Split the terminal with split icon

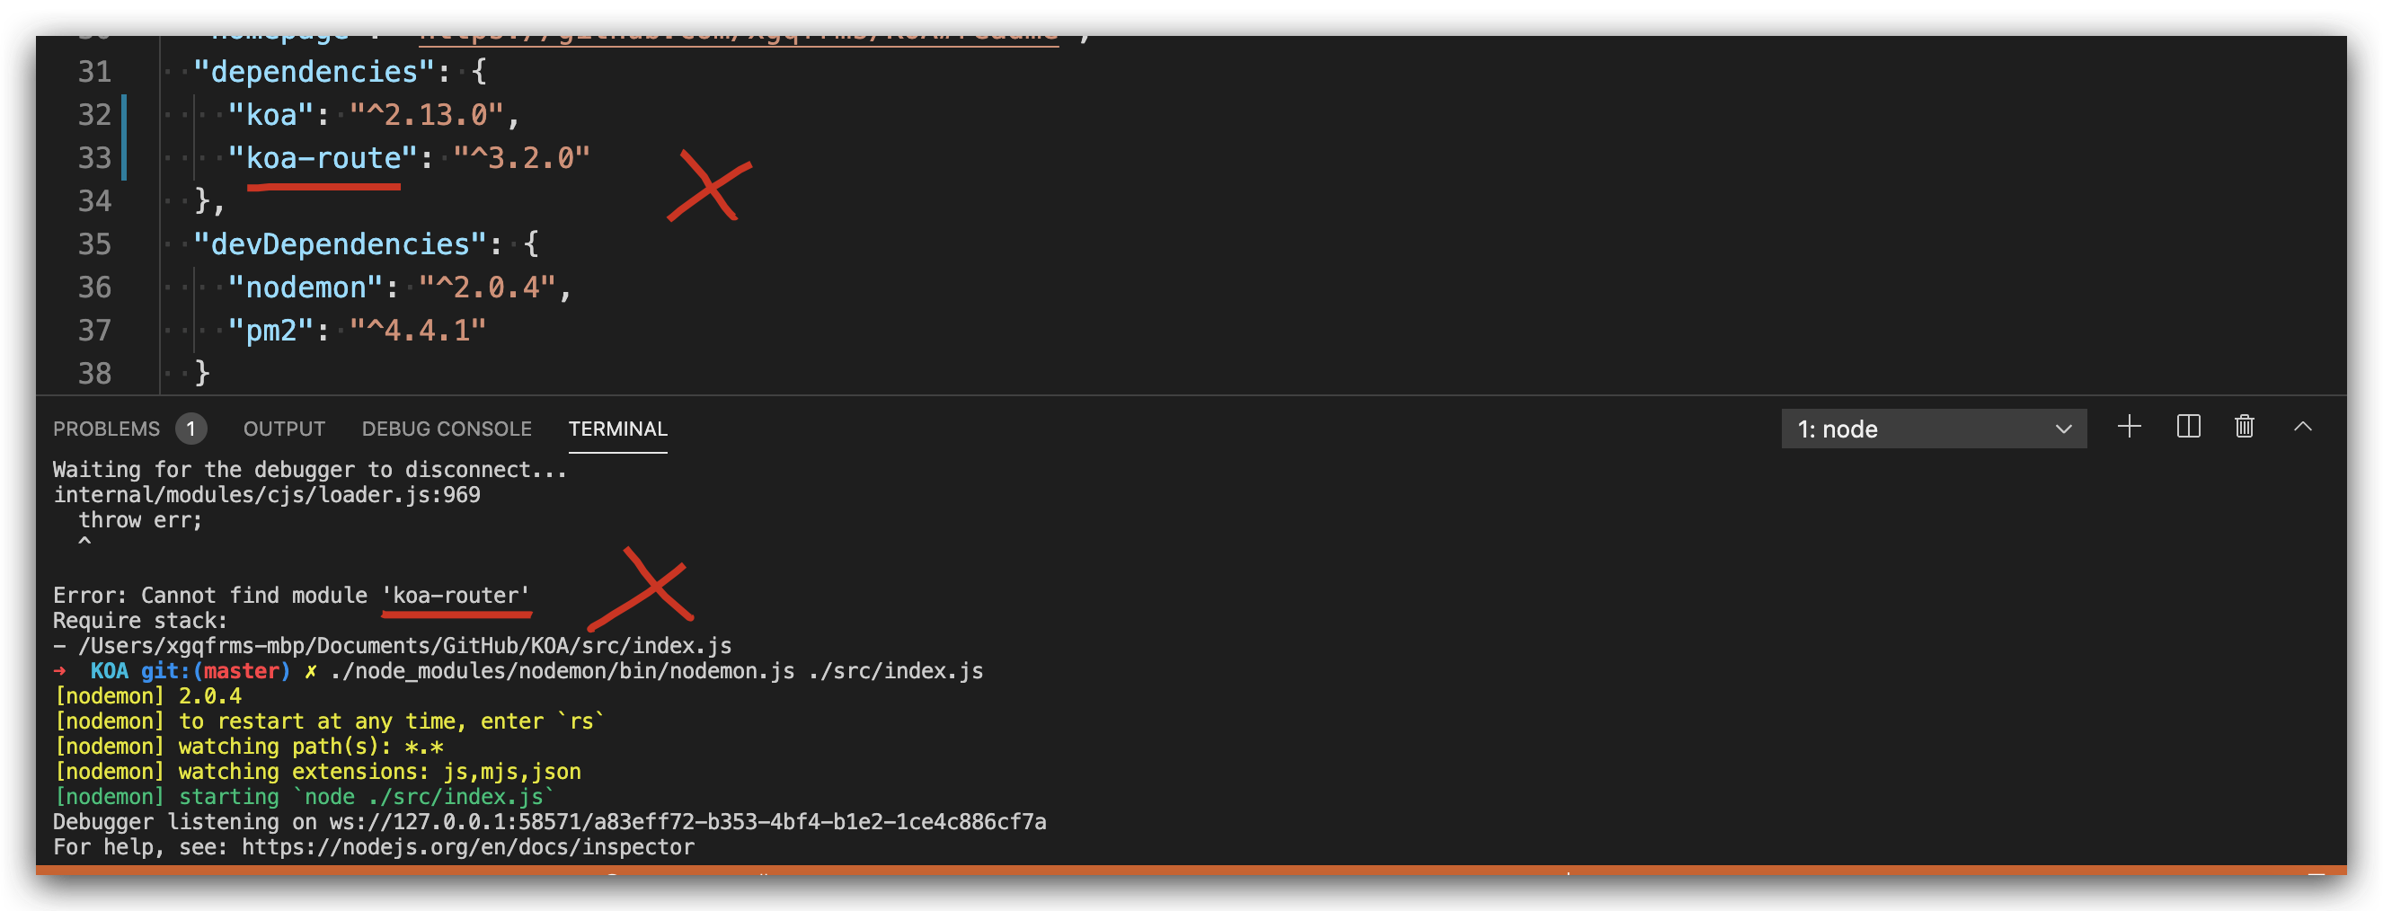(2189, 427)
